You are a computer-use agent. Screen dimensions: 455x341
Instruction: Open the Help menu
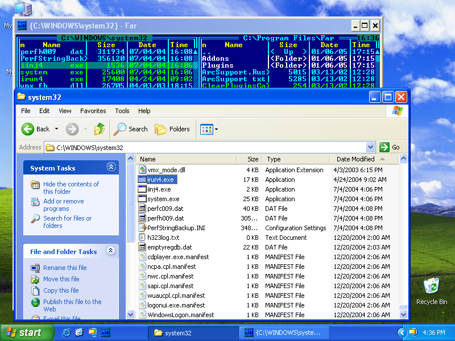point(144,111)
